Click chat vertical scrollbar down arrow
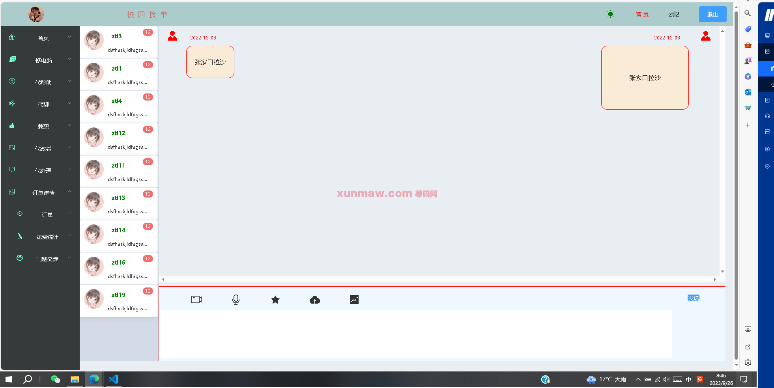This screenshot has height=388, width=774. 722,271
